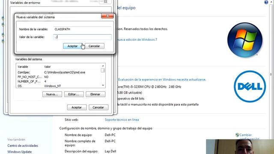Open the Soporte técnico en línea link
This screenshot has width=274, height=154.
[122, 120]
